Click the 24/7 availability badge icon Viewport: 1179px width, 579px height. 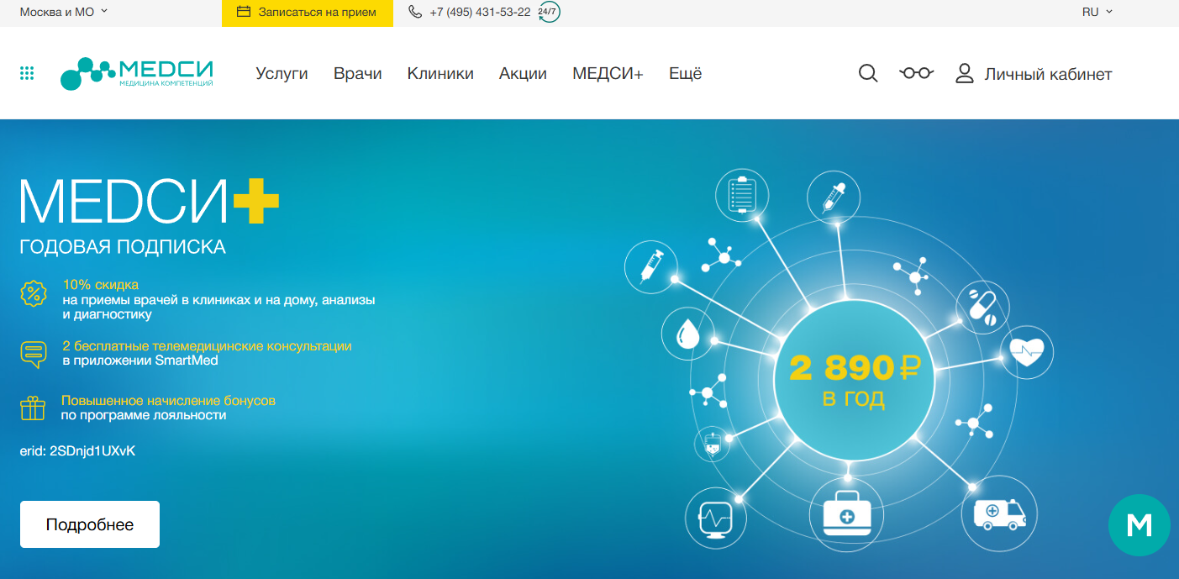pos(549,12)
